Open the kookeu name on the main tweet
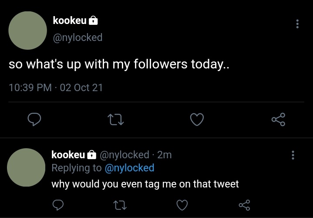Image resolution: width=313 pixels, height=218 pixels. pyautogui.click(x=70, y=20)
